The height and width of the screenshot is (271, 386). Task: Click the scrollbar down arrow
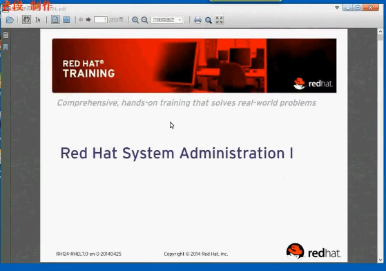[x=380, y=260]
